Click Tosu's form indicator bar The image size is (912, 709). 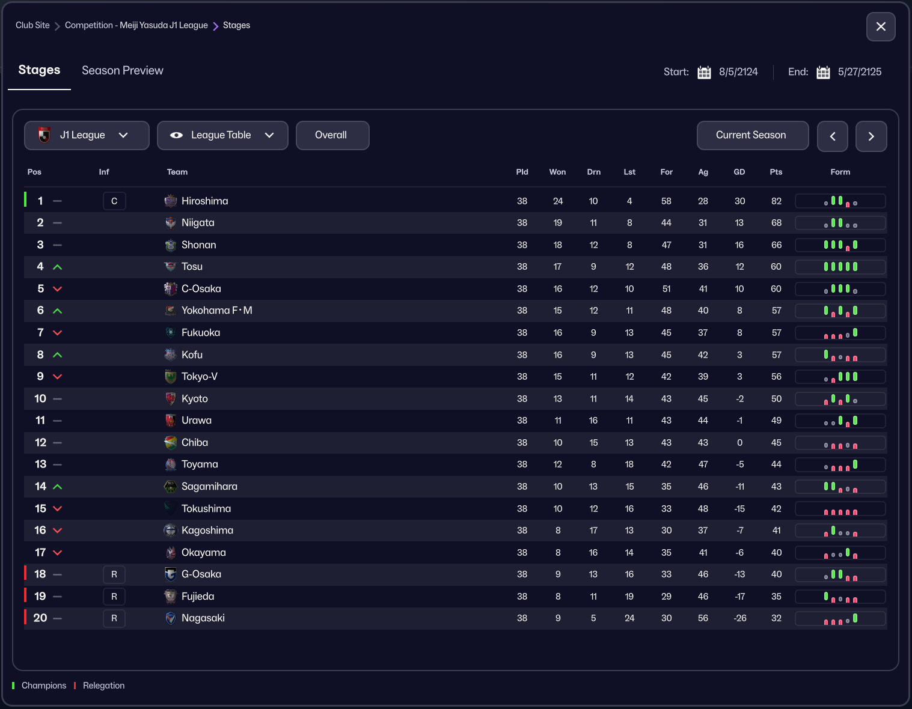[x=840, y=267]
